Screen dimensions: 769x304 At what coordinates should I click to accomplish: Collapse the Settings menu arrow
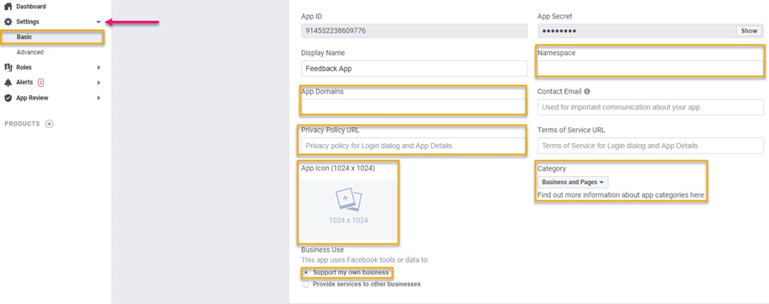click(99, 22)
